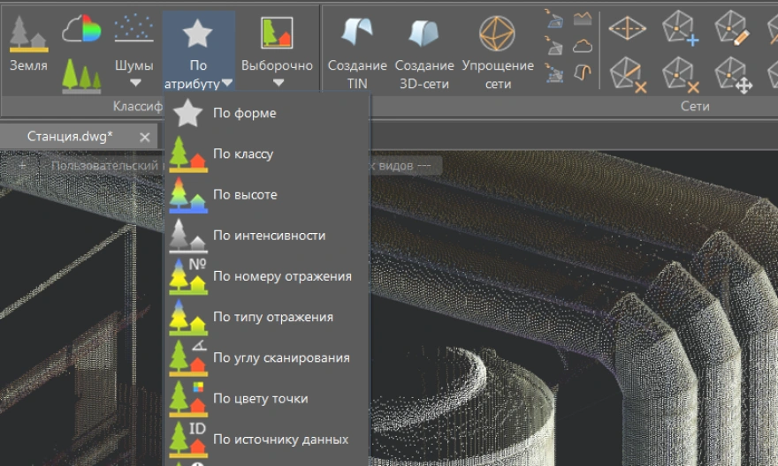The height and width of the screenshot is (466, 778).
Task: Click the mesh with move arrows icon
Action: coord(731,74)
